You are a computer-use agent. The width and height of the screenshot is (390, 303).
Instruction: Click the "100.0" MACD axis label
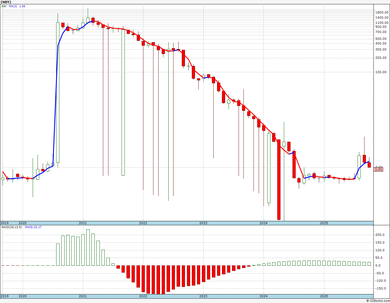tap(380, 250)
